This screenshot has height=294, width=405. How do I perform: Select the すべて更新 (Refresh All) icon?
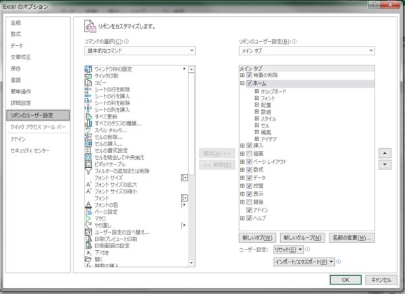coord(88,117)
